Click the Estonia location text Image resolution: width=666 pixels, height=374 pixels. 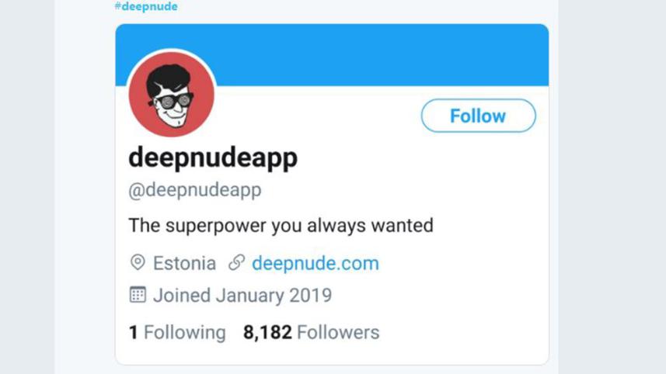(x=184, y=263)
